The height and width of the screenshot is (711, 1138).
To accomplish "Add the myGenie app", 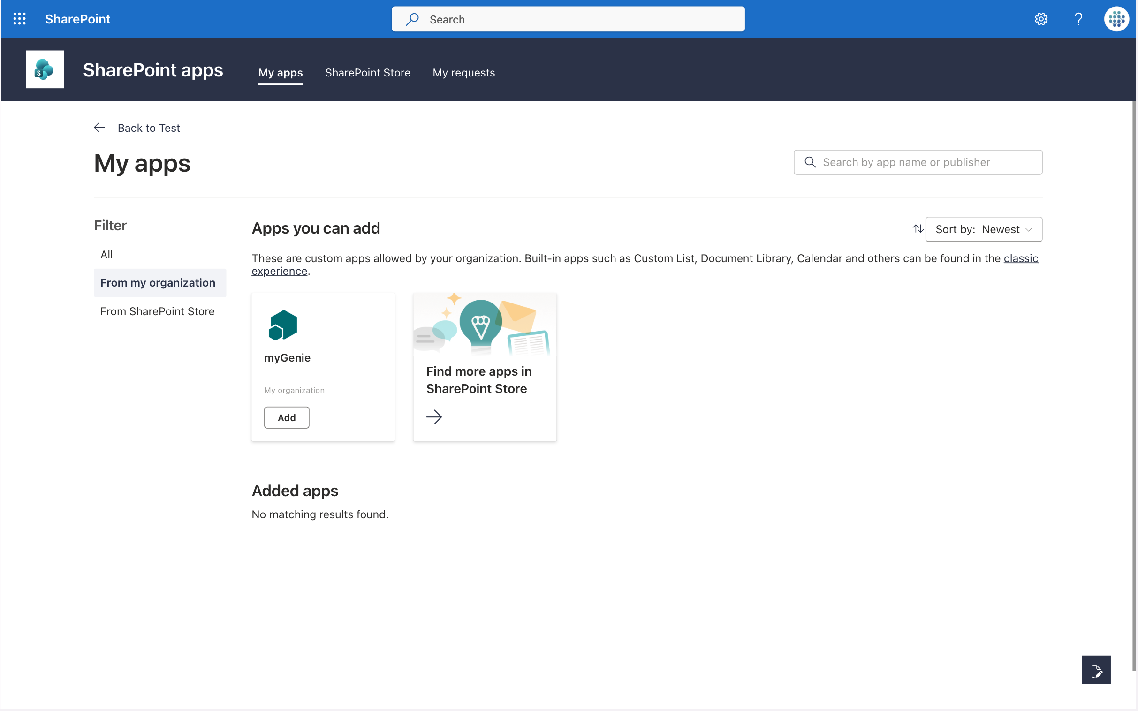I will coord(287,417).
